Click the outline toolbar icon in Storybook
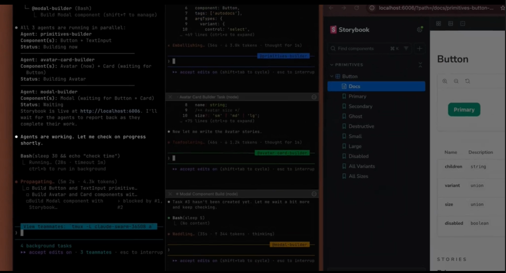Image resolution: width=506 pixels, height=273 pixels. tap(462, 24)
